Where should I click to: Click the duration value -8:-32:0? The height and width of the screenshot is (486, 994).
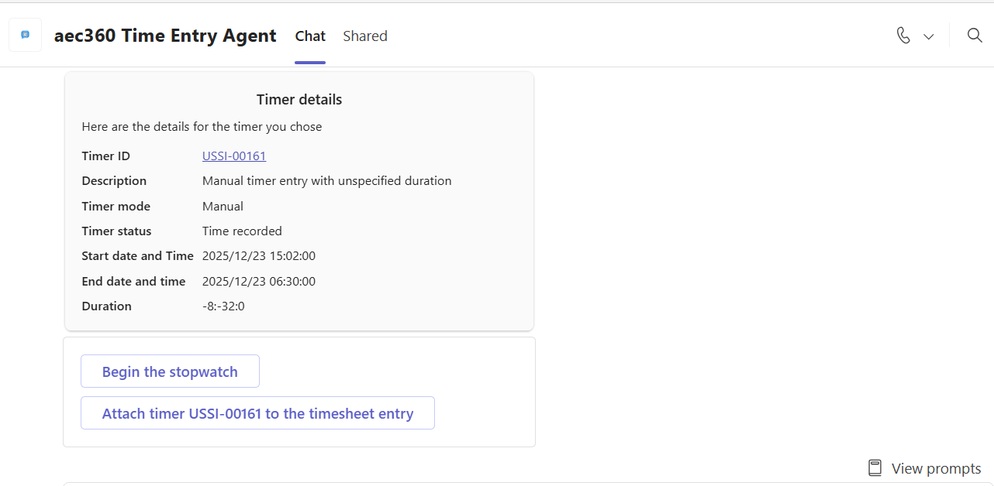pyautogui.click(x=223, y=306)
